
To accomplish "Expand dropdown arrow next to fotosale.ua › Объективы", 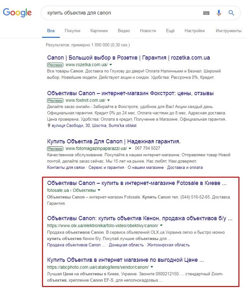I will tap(99, 190).
